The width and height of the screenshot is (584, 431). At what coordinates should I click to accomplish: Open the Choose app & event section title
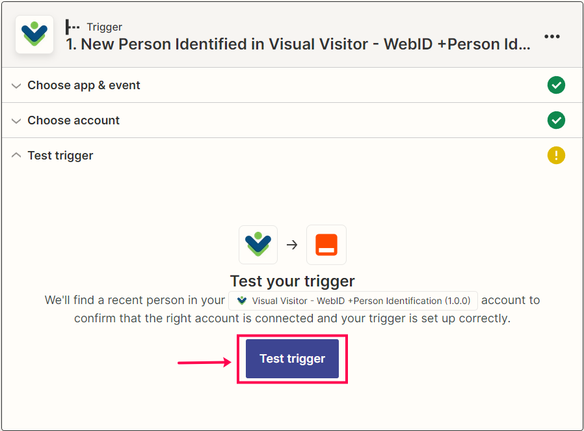tap(84, 85)
